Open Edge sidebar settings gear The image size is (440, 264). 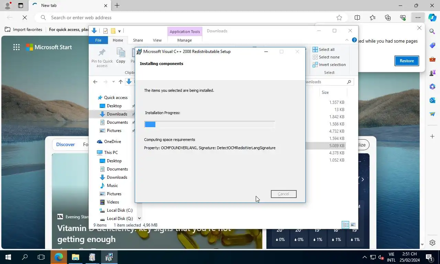(432, 243)
